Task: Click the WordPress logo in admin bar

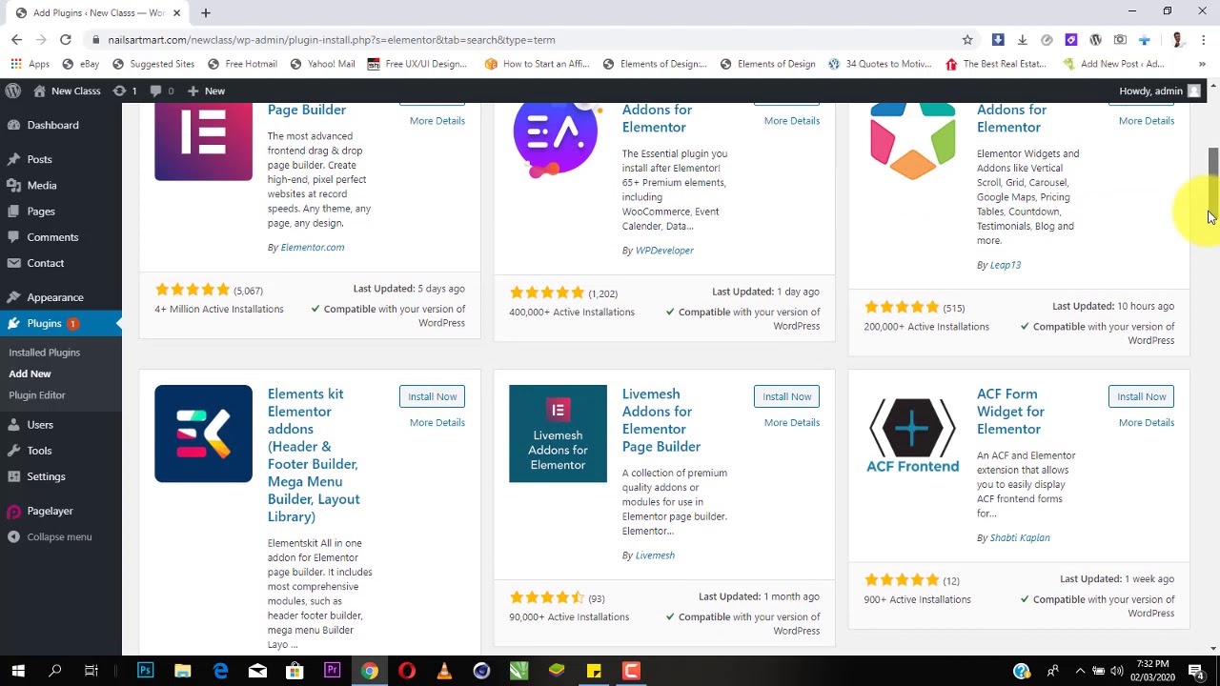Action: (12, 91)
